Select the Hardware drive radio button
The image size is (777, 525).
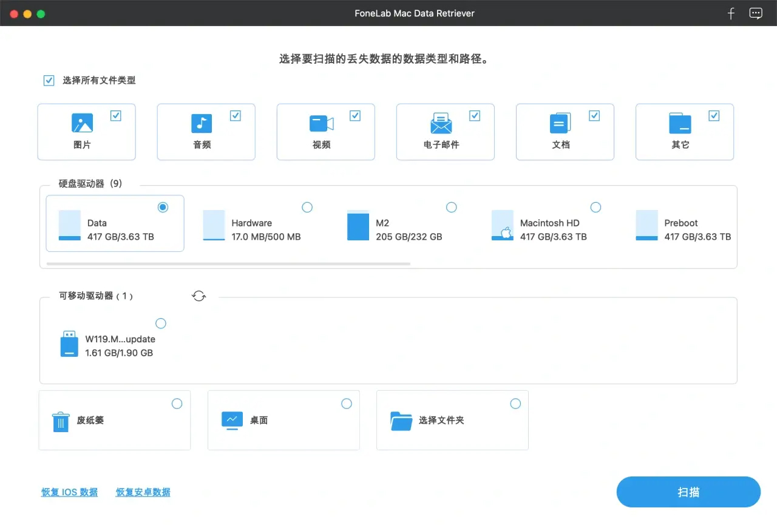(x=307, y=207)
